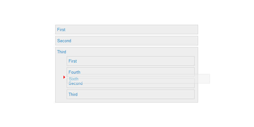Click the semi-transparent dragged Sixth item

tap(138, 79)
